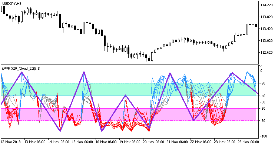Click the 20 Nov 06:00 time label
Image resolution: width=278 pixels, height=146 pixels.
[x=153, y=142]
